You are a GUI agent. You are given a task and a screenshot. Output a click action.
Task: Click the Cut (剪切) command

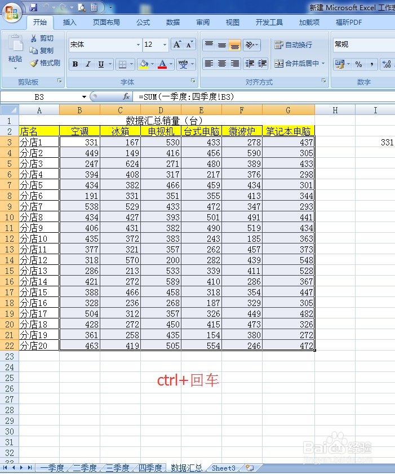pos(42,38)
